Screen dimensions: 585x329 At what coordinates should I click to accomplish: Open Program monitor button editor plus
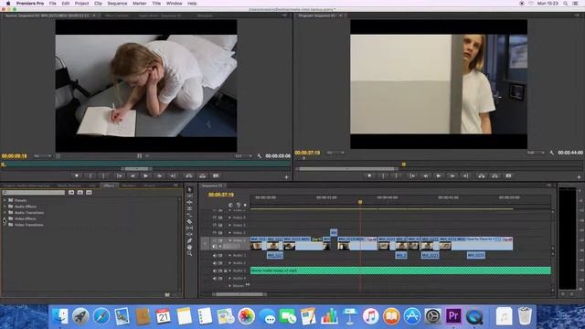coord(579,177)
